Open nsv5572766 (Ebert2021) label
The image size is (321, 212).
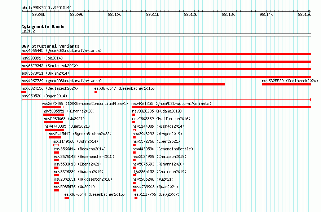click(156, 141)
